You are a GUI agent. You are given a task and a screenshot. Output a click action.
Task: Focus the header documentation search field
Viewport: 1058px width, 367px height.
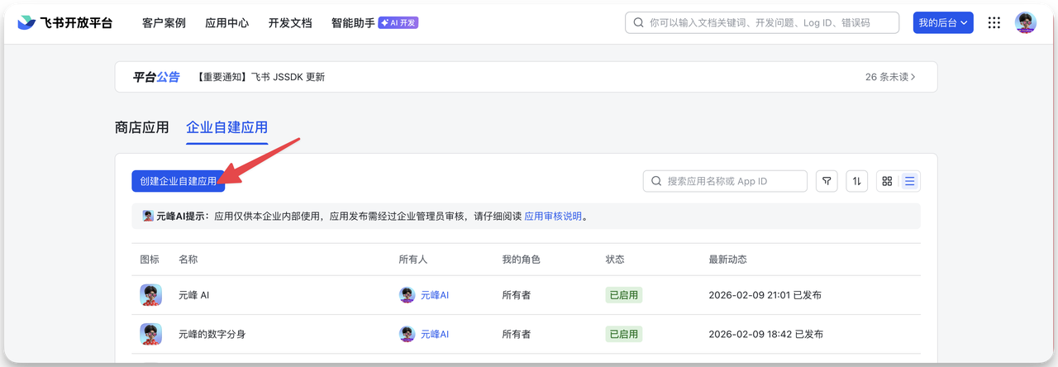(x=762, y=23)
